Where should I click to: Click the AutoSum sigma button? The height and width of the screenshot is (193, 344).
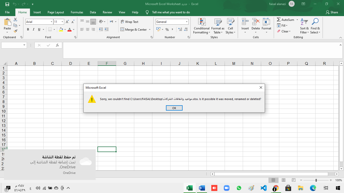pos(285,20)
